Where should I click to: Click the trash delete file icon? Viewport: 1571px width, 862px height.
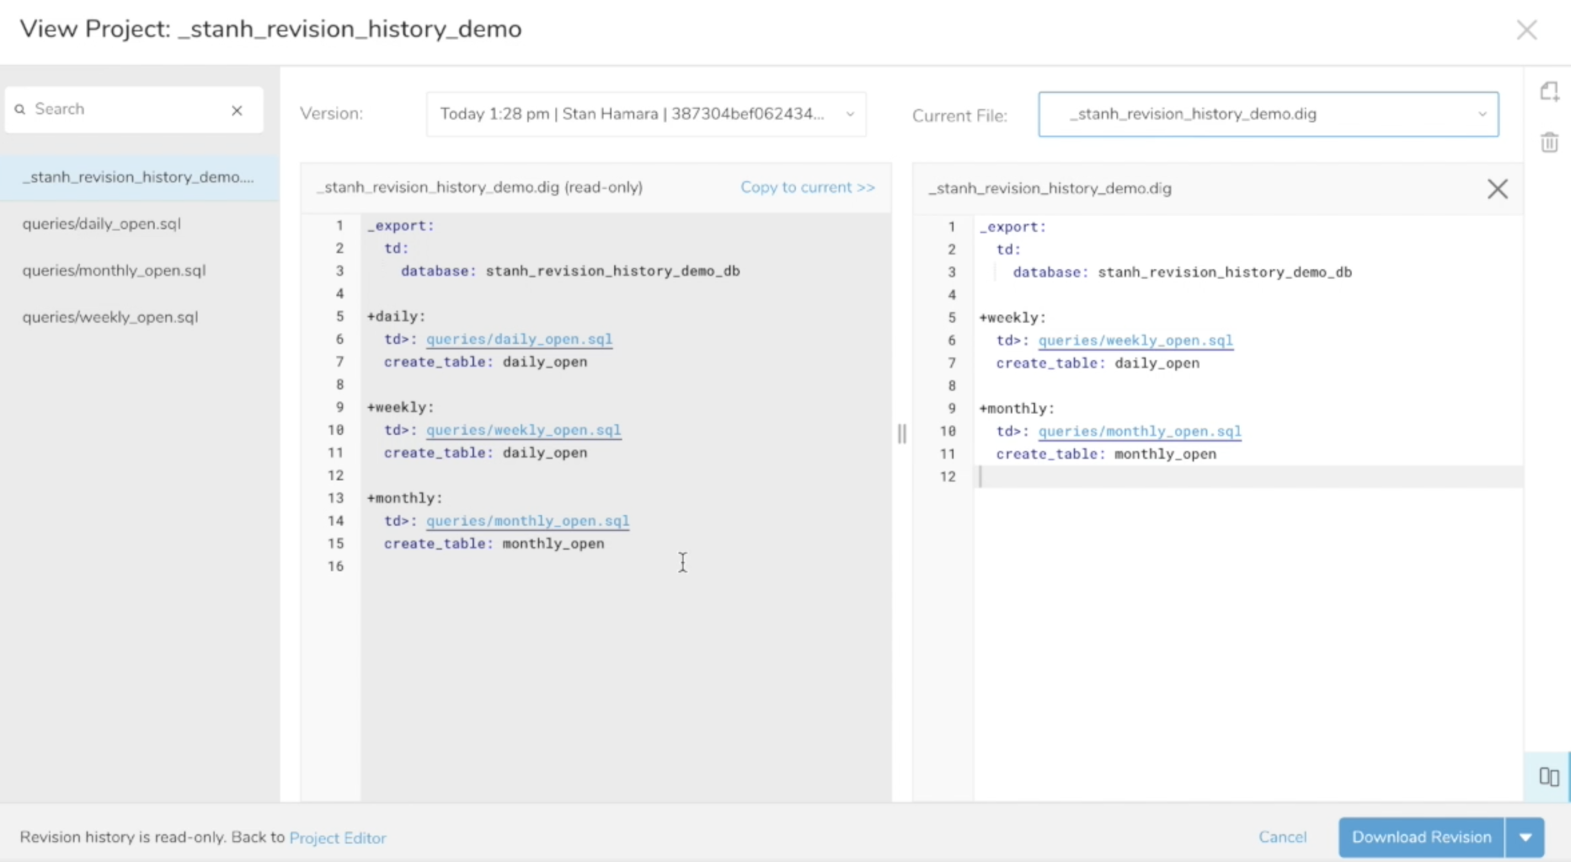coord(1549,142)
